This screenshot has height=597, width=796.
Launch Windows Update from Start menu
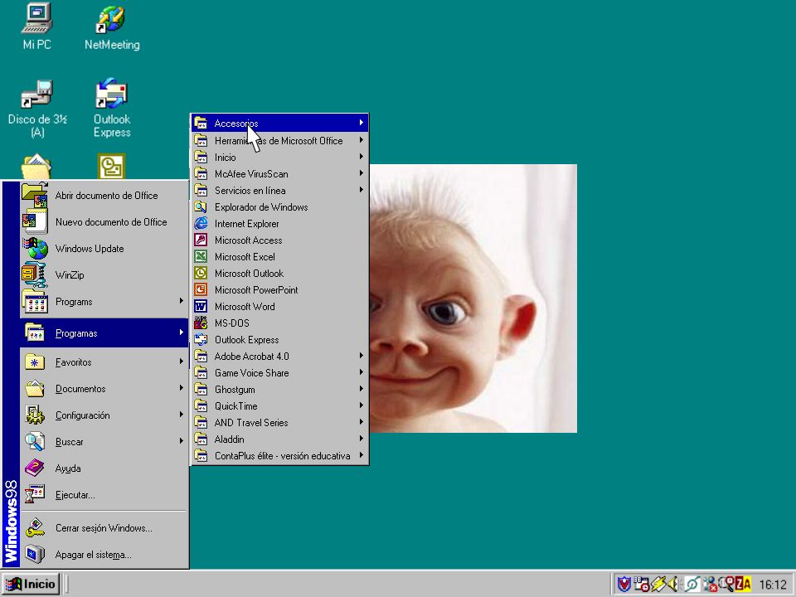[104, 248]
